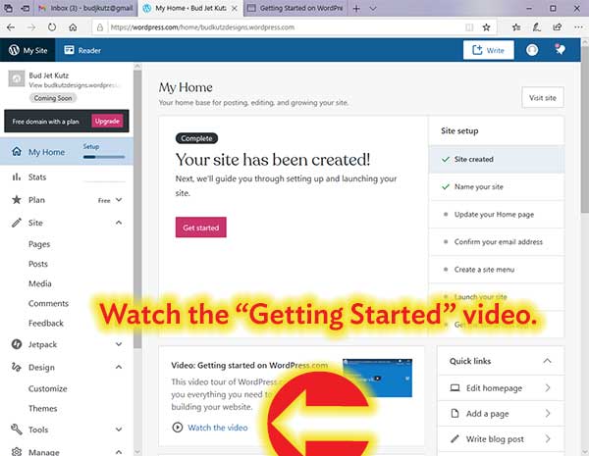Image resolution: width=589 pixels, height=456 pixels.
Task: Click the Site pencil icon
Action: (x=16, y=223)
